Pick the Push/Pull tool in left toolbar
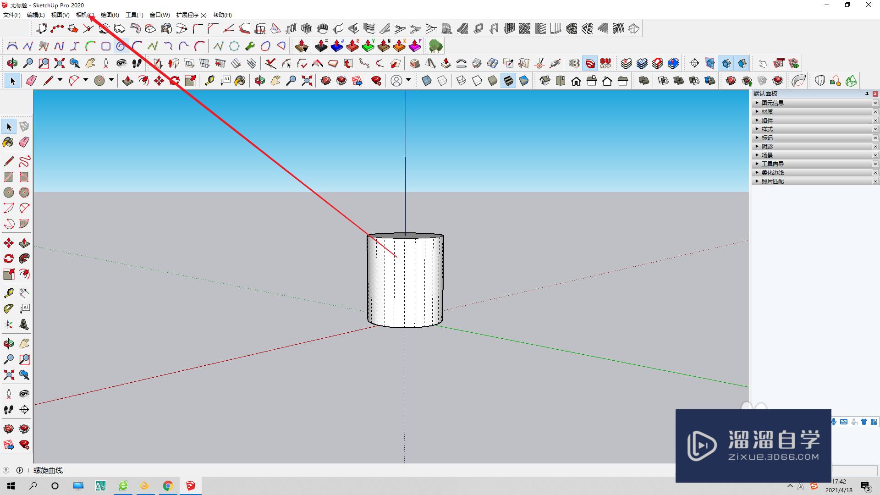This screenshot has height=495, width=880. click(24, 243)
